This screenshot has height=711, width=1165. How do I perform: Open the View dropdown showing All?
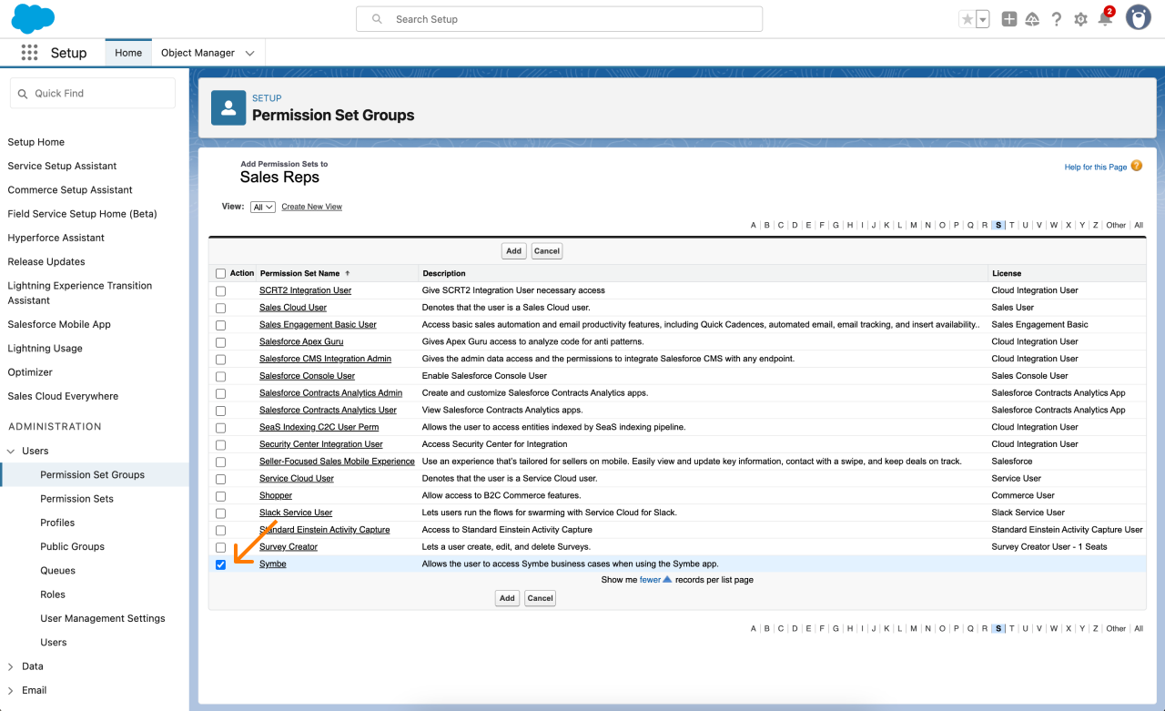263,208
